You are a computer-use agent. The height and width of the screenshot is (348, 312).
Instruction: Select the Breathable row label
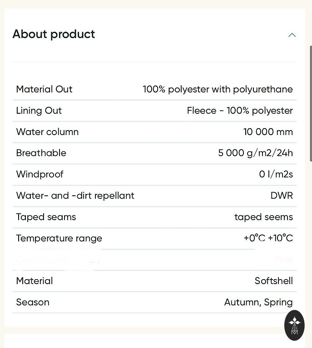click(x=41, y=153)
